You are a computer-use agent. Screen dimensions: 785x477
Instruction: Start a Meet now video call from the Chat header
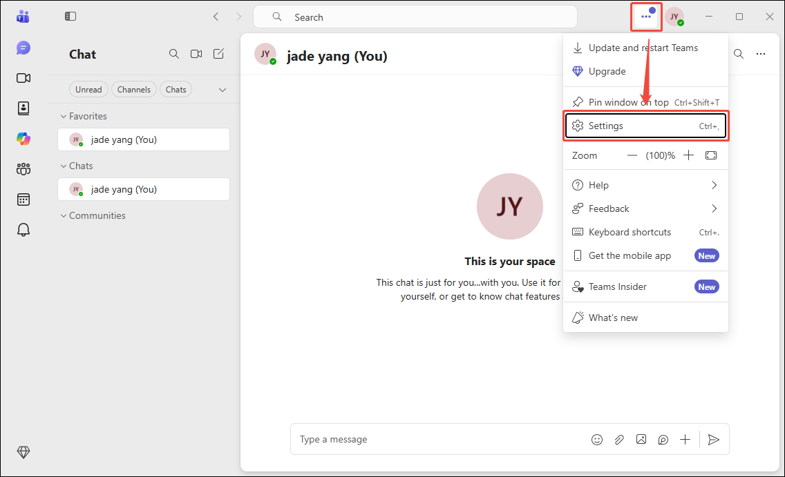click(x=196, y=54)
